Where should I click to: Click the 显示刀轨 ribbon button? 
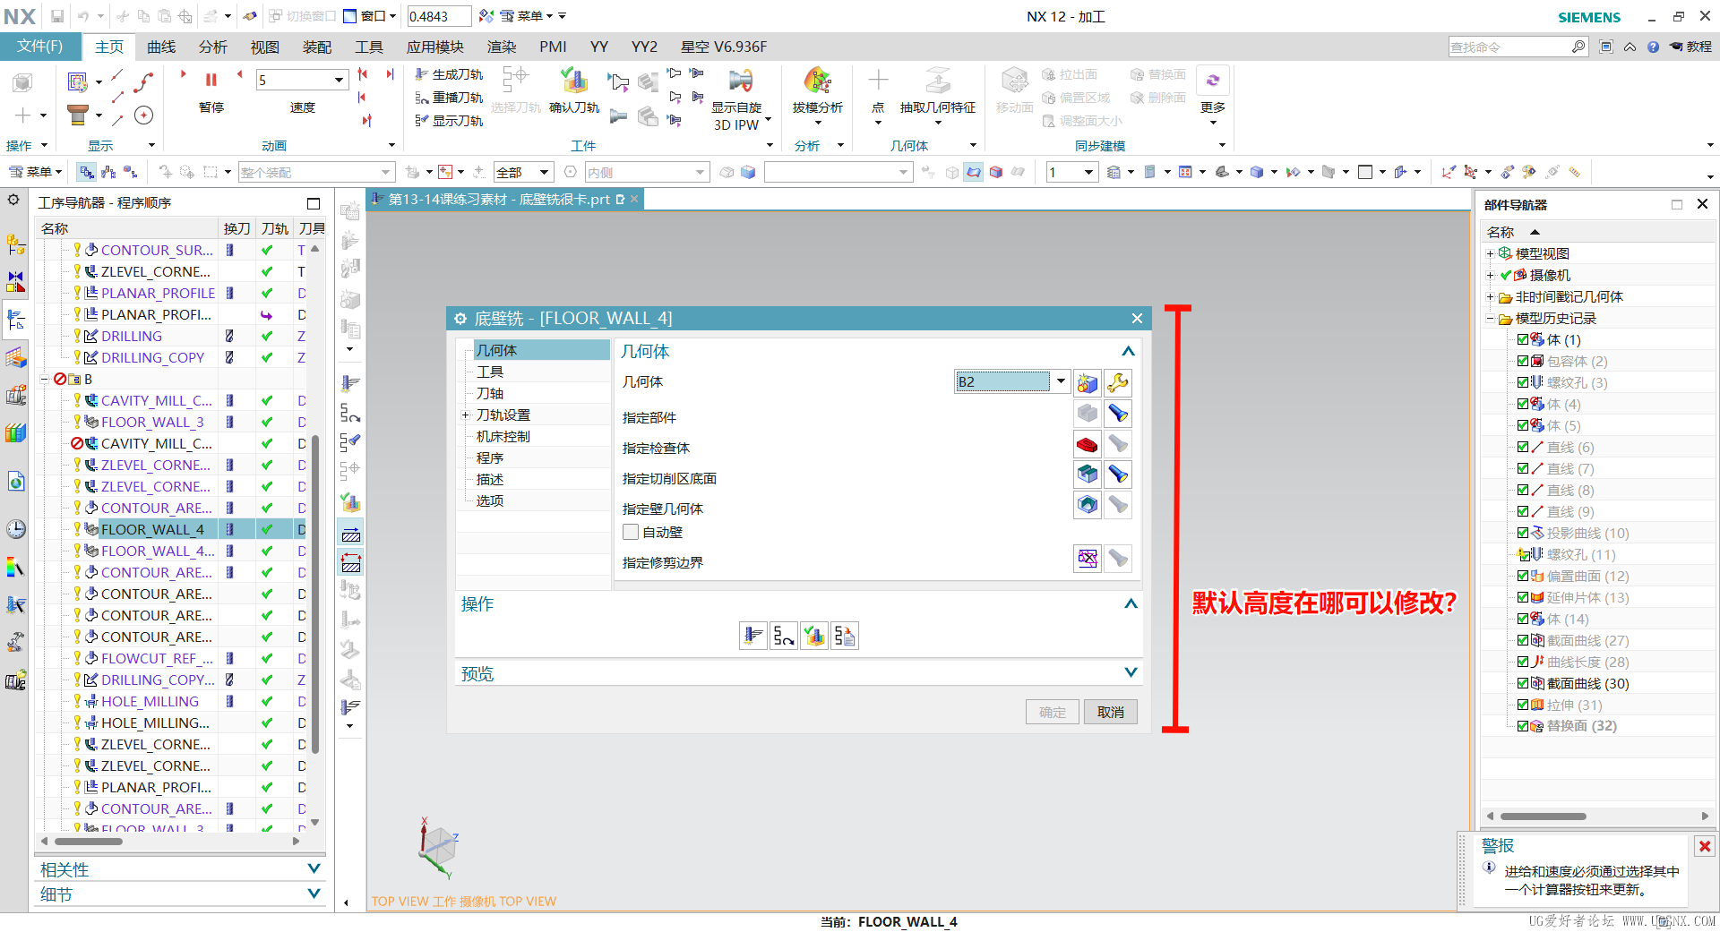[450, 121]
